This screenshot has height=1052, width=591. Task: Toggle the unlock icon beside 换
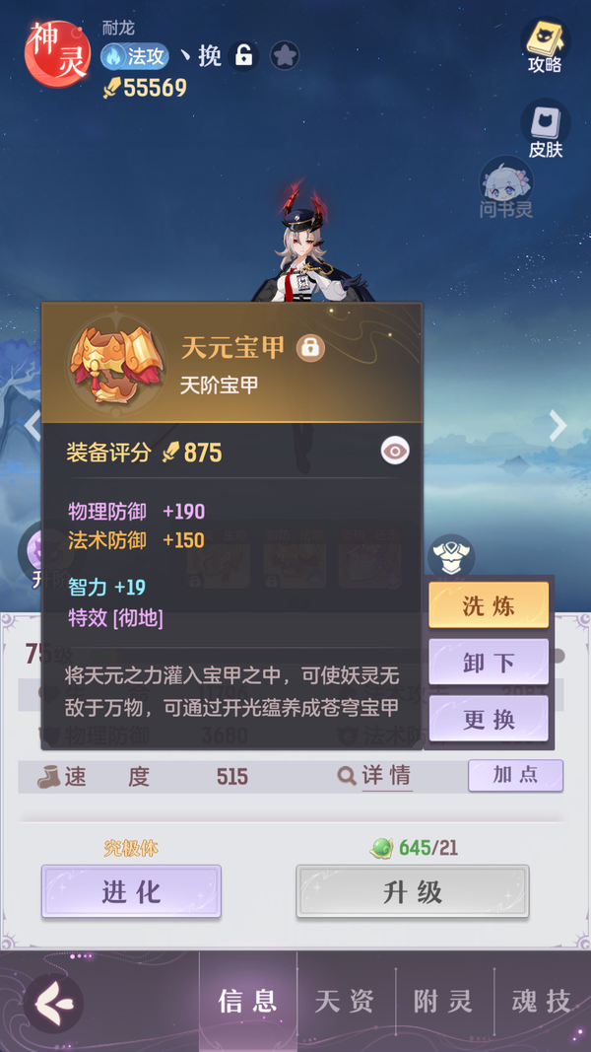click(244, 55)
